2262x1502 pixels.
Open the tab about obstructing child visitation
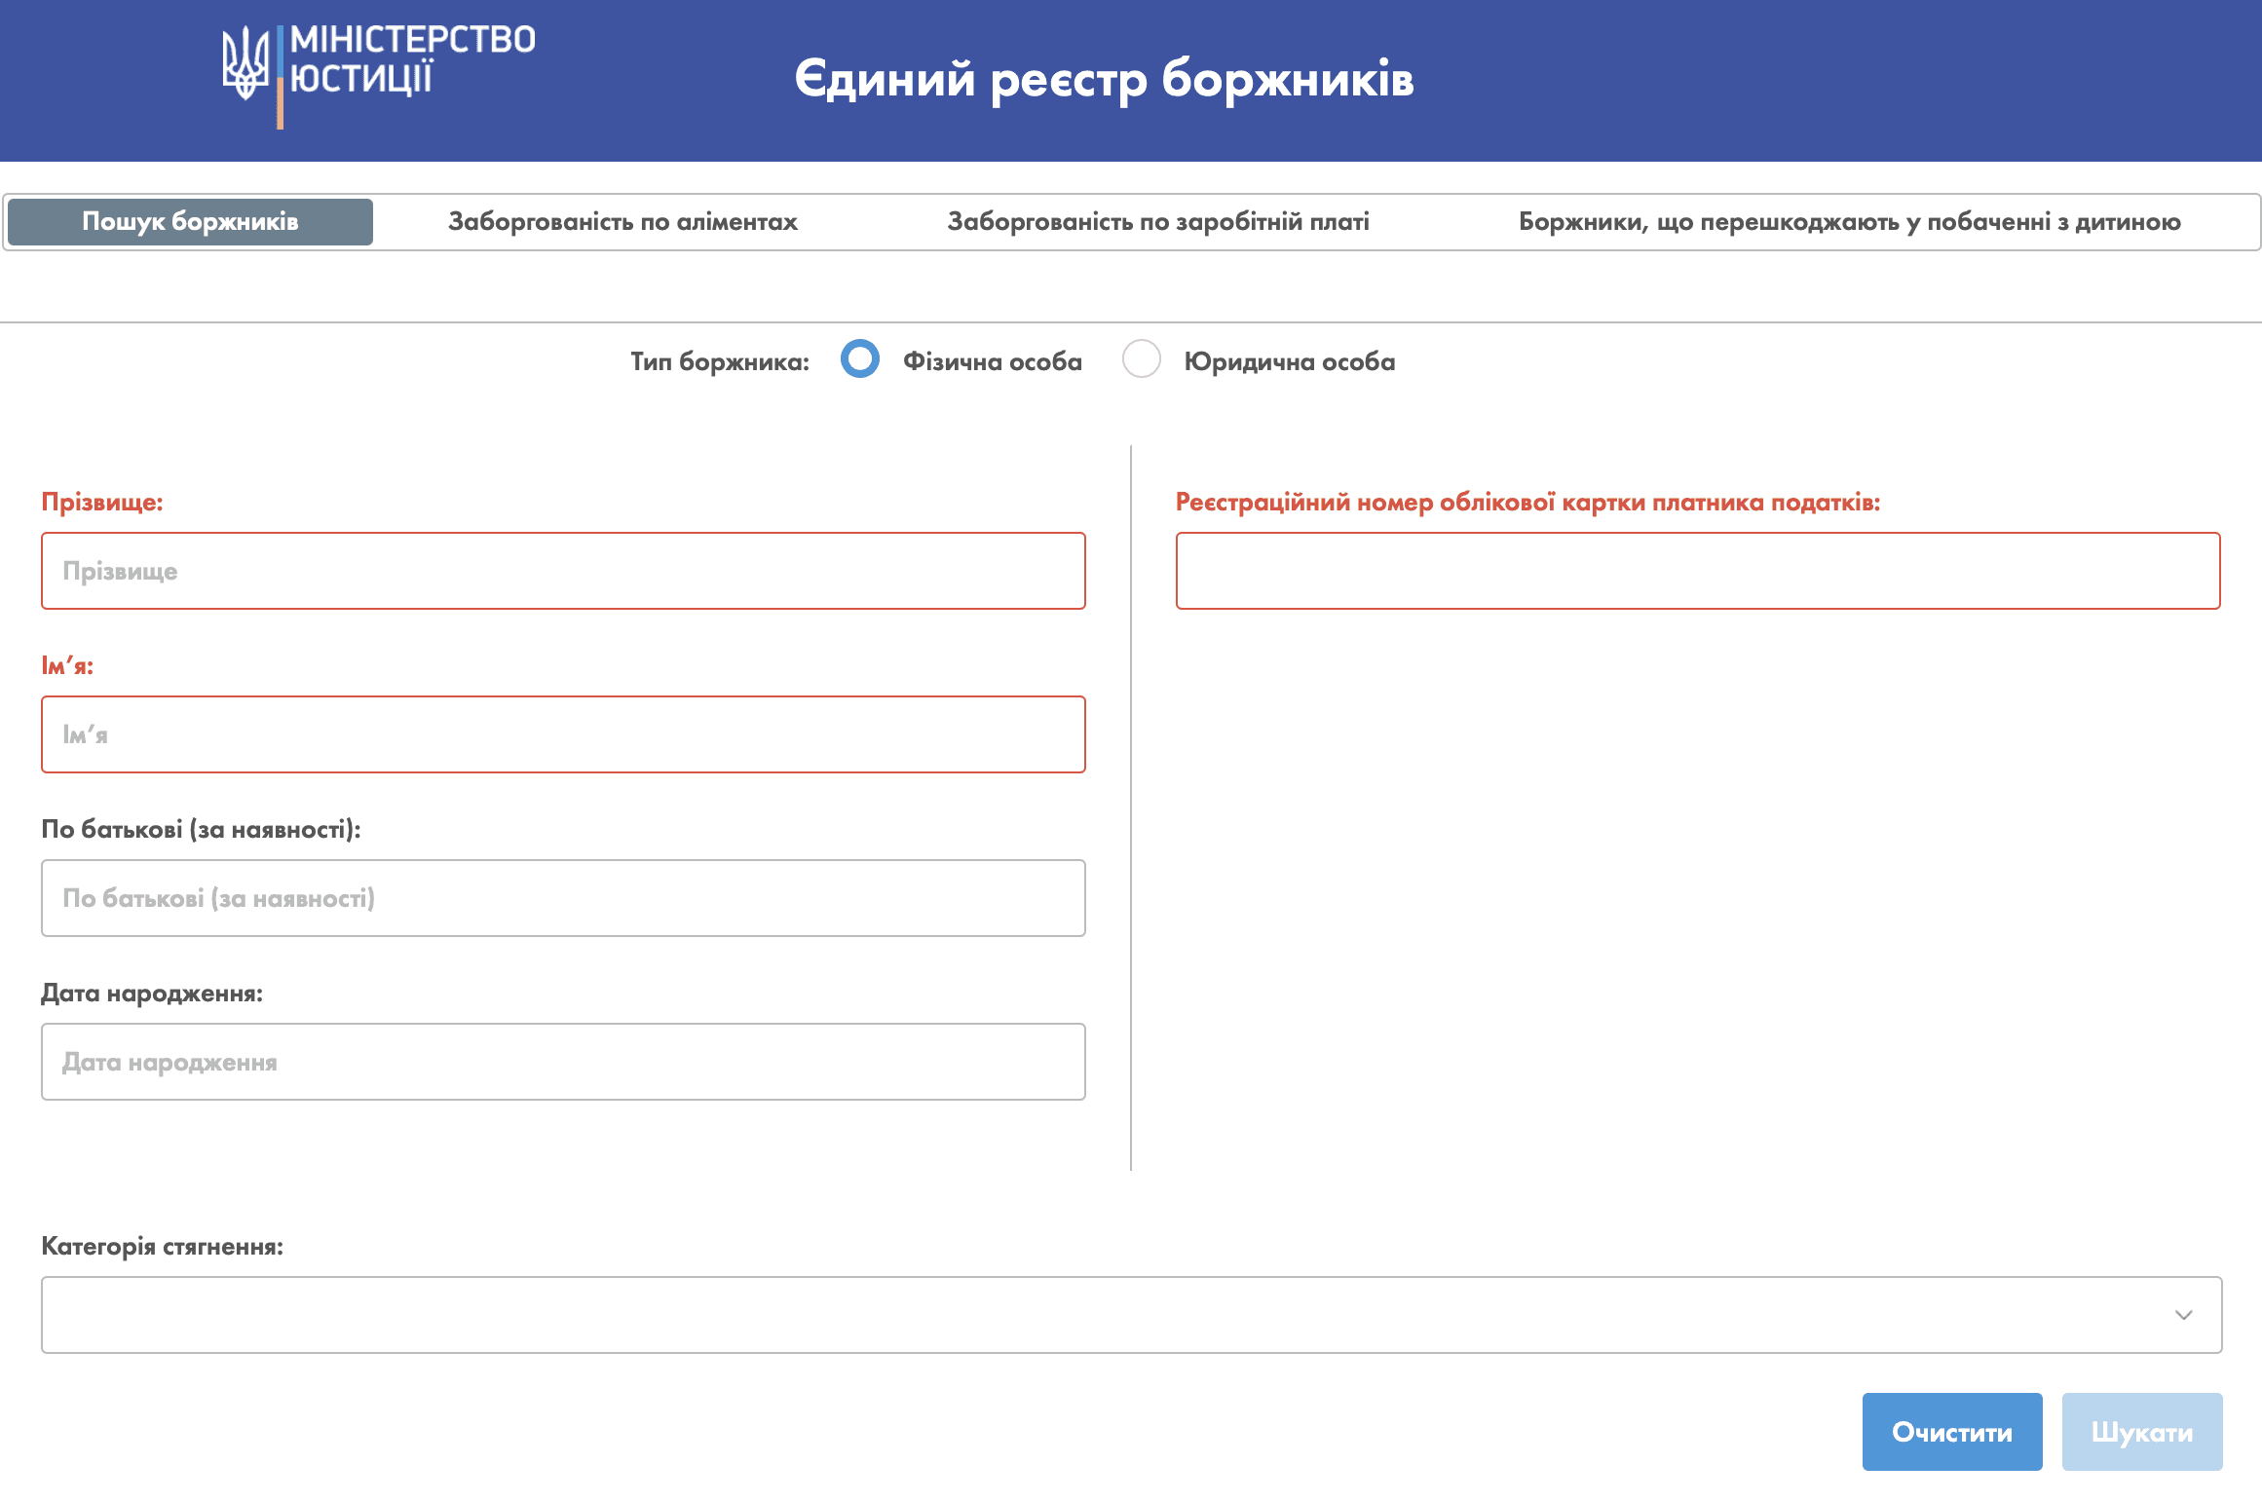pyautogui.click(x=1849, y=222)
